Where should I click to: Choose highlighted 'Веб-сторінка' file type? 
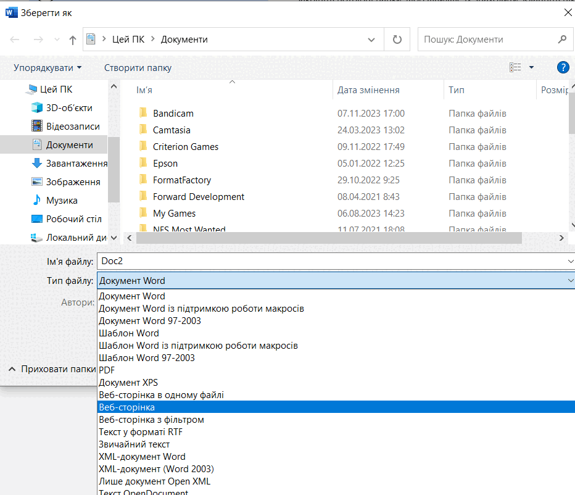[336, 407]
